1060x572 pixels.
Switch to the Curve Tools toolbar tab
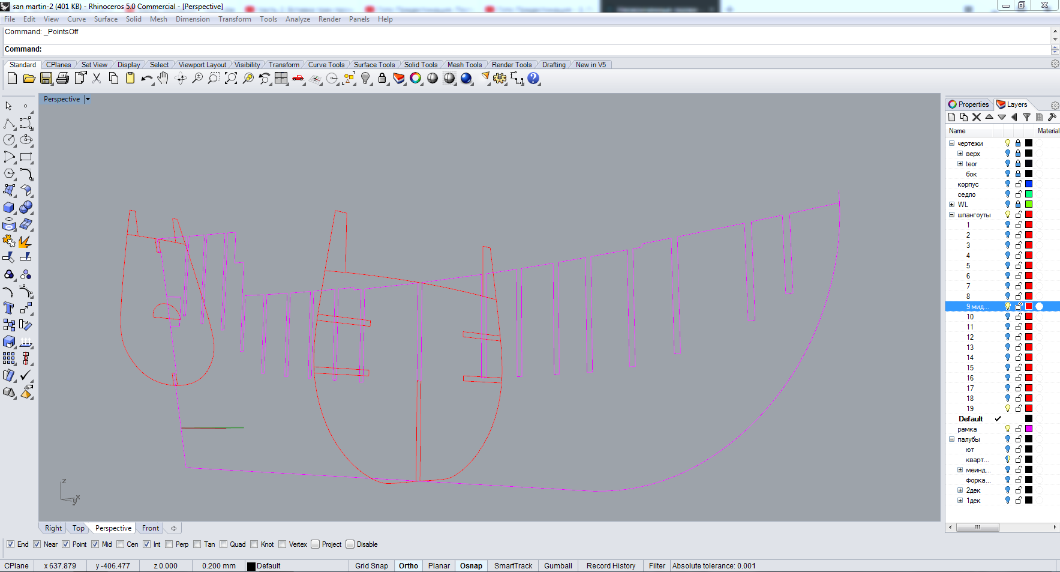[x=326, y=65]
